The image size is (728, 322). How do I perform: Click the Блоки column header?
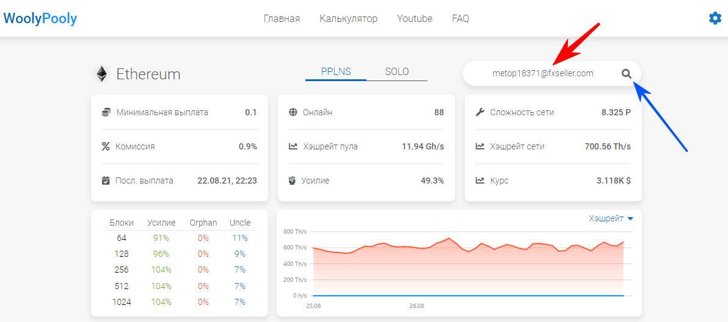point(122,223)
